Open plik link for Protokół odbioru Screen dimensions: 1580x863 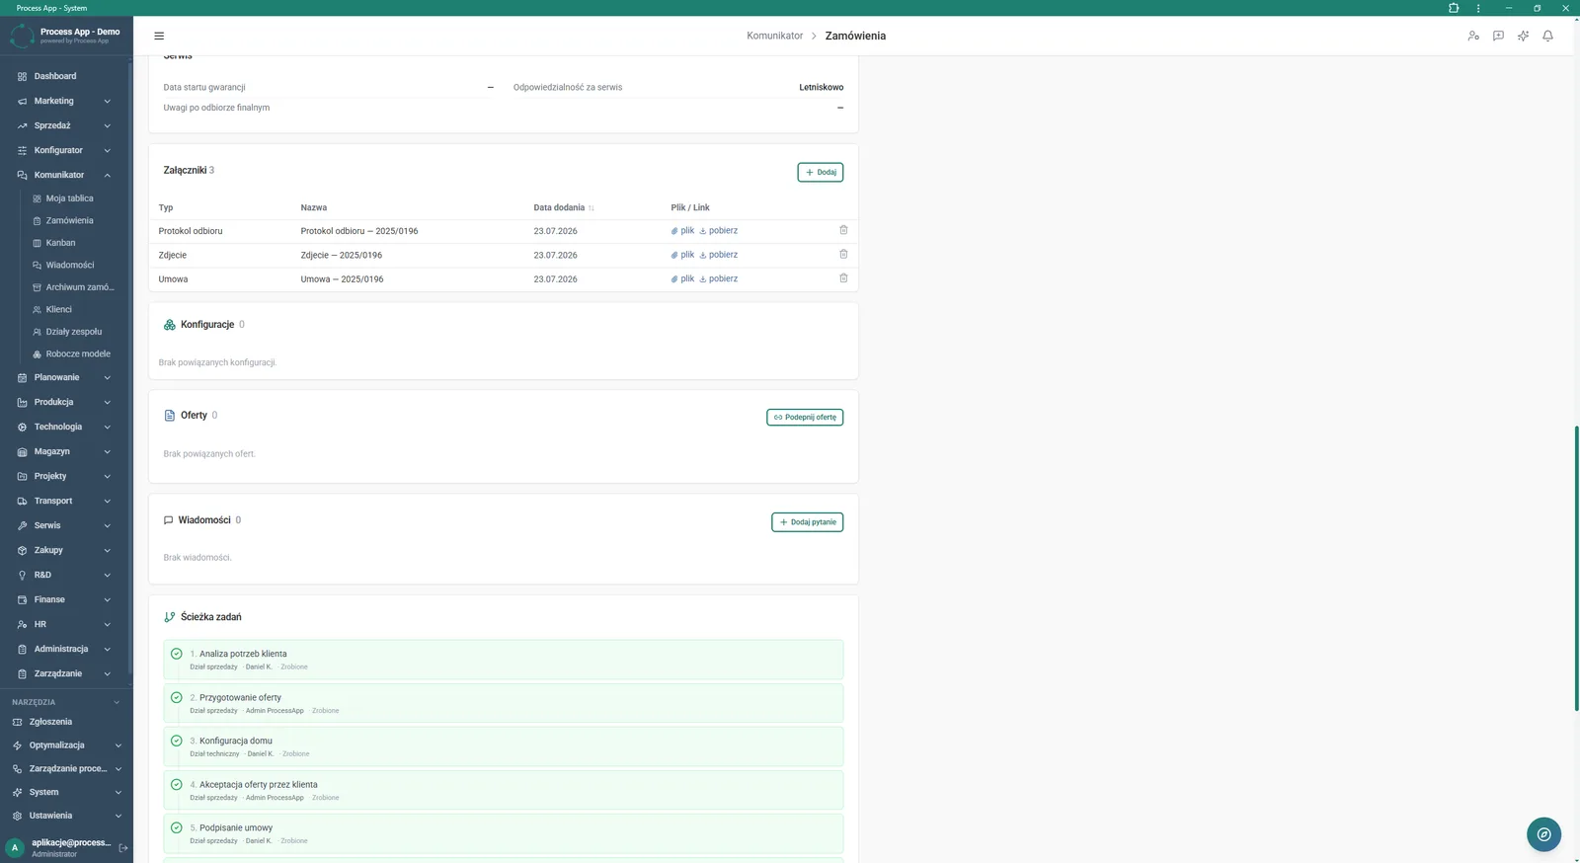coord(682,230)
